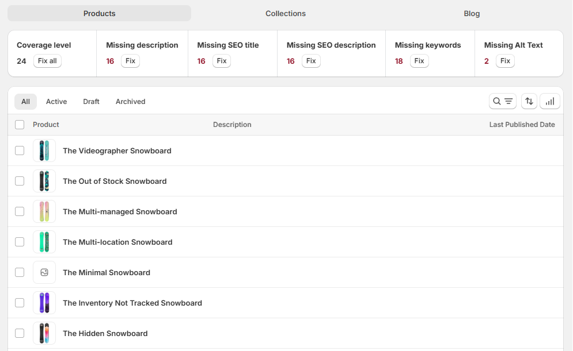Open search and filter control
573x351 pixels.
click(x=503, y=101)
